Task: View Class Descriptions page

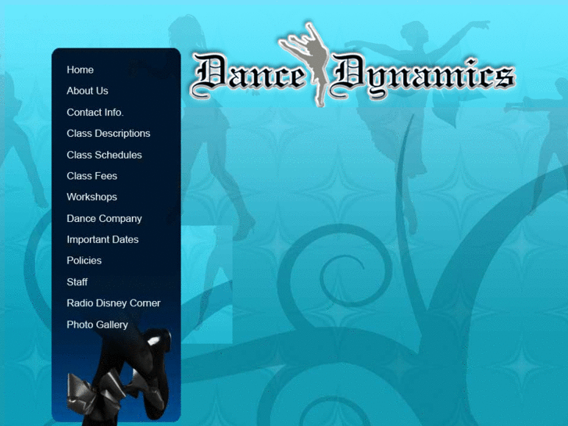Action: click(x=109, y=134)
